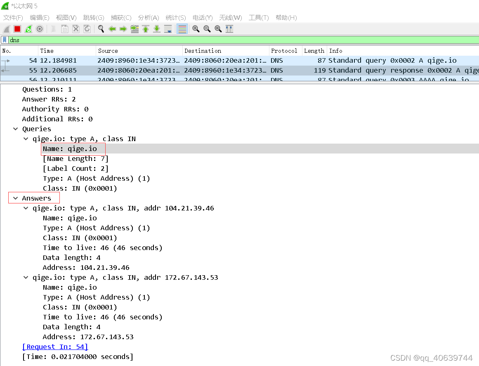Viewport: 479px width, 366px height.
Task: Go back to previous packet
Action: [x=112, y=29]
